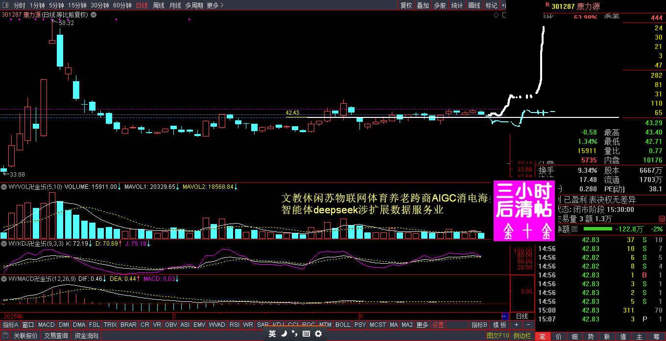Screen dimensions: 666x341
Task: Click 统计 statistics button
Action: (x=457, y=5)
